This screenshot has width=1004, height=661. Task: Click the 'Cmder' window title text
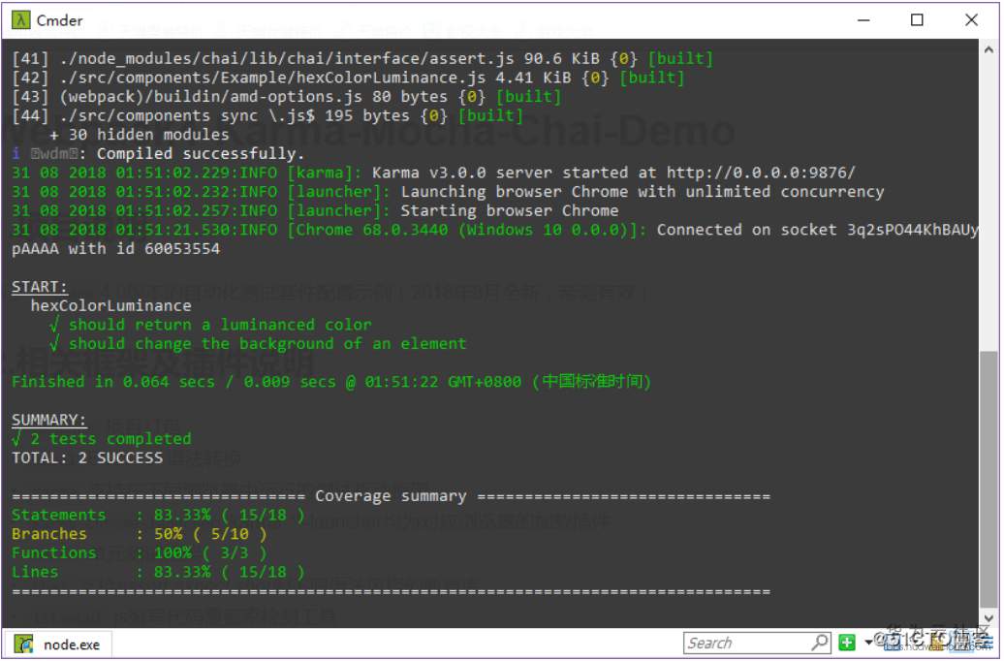point(59,20)
